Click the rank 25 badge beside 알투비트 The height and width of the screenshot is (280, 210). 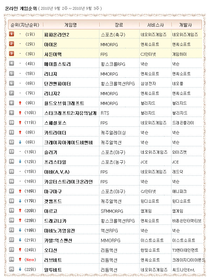click(x=12, y=269)
